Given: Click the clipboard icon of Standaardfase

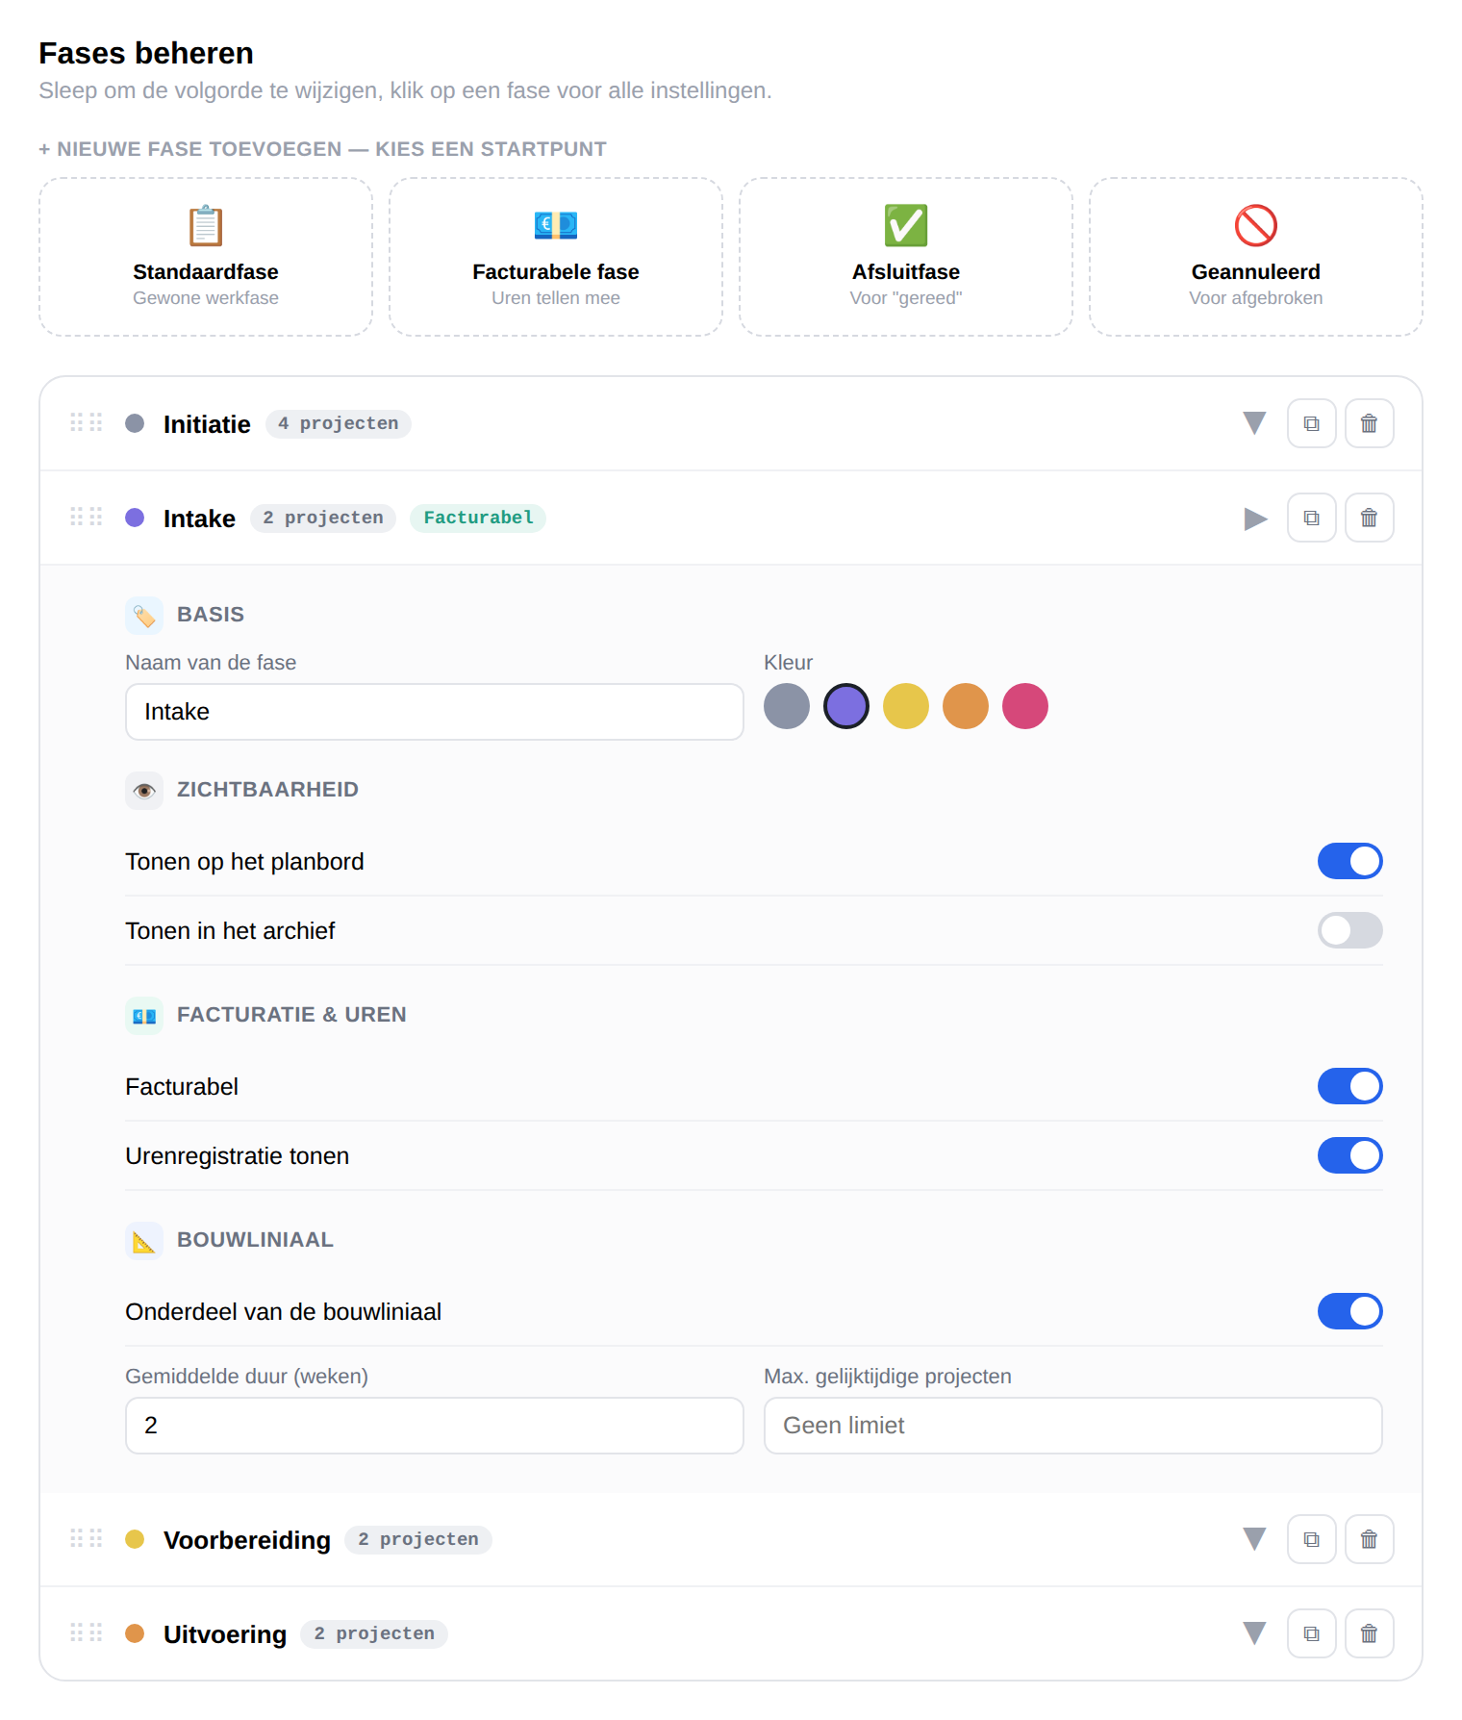Looking at the screenshot, I should click(x=206, y=226).
